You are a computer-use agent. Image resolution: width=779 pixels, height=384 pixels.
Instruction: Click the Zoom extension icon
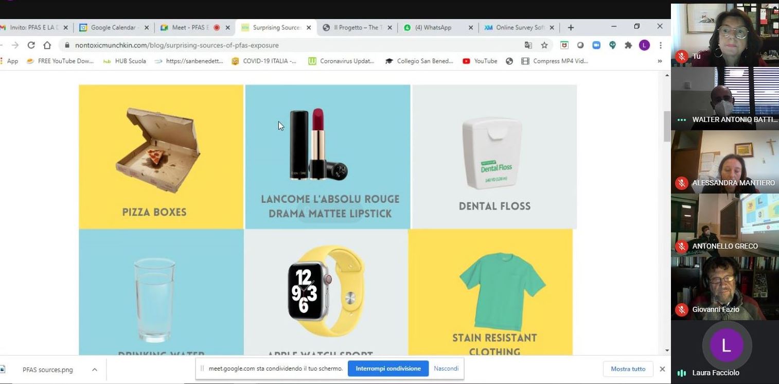point(596,45)
